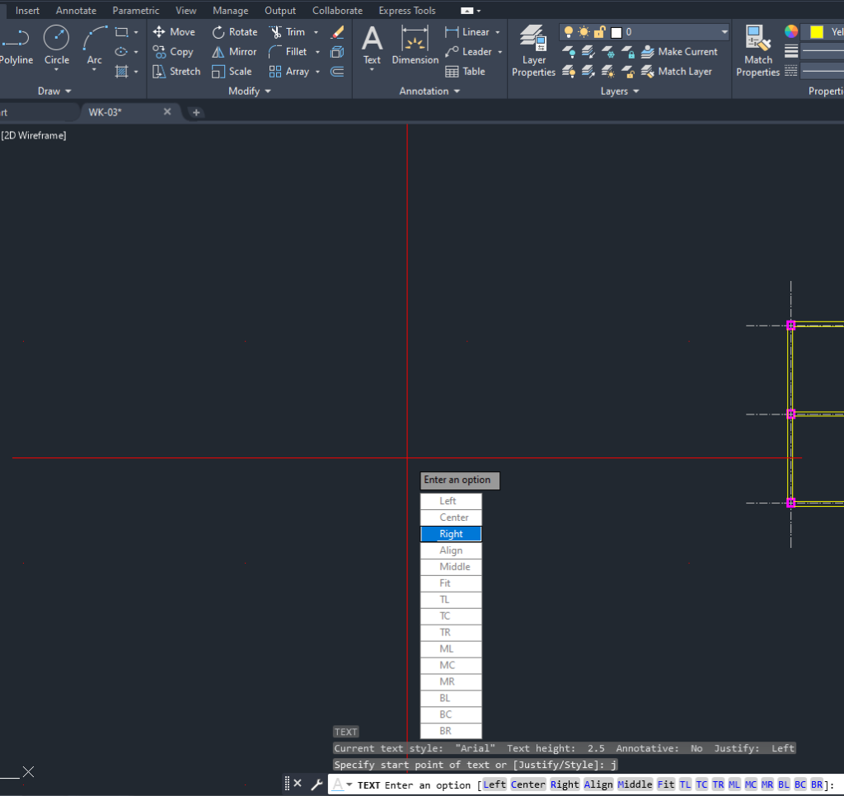Open the layer selection dropdown
The height and width of the screenshot is (796, 844).
point(724,32)
